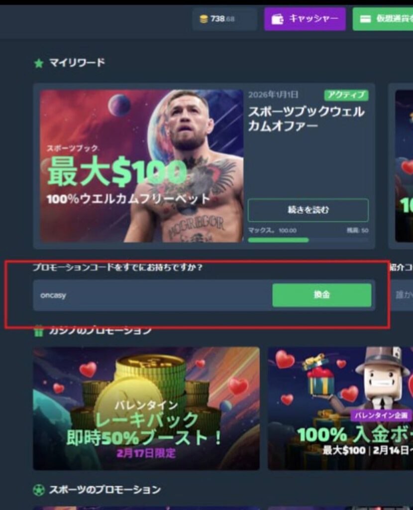Open the 100% 入金ボーナス Valentine banner
The height and width of the screenshot is (510, 413).
pos(340,408)
